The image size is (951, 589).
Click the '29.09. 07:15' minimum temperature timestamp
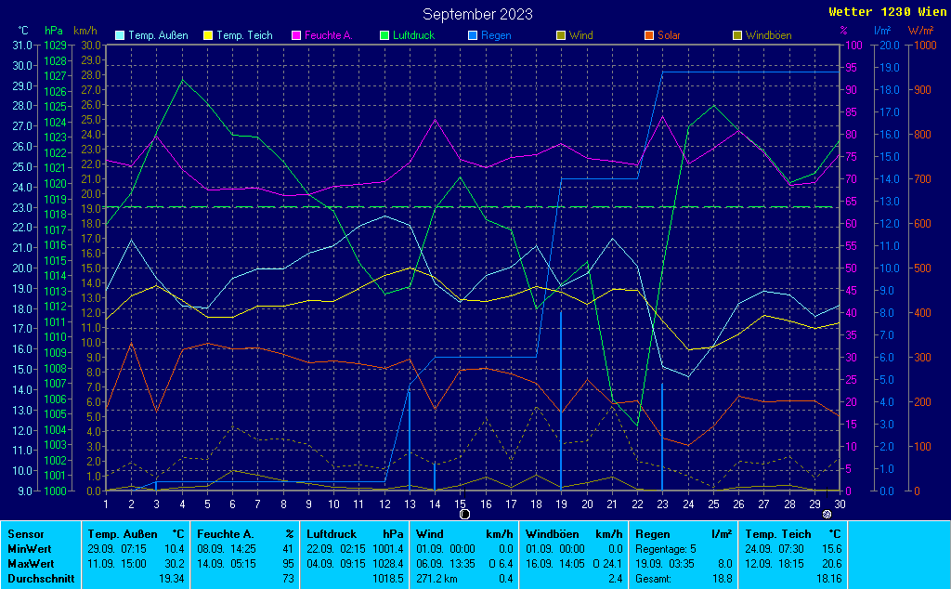coord(117,549)
